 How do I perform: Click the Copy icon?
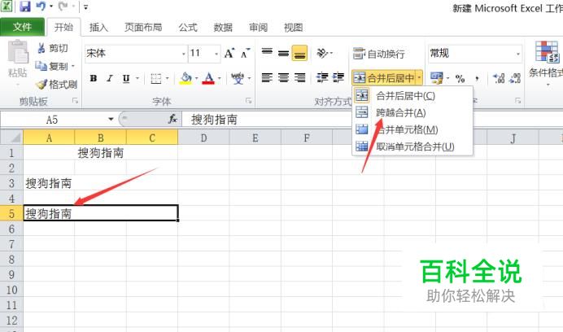(x=41, y=66)
